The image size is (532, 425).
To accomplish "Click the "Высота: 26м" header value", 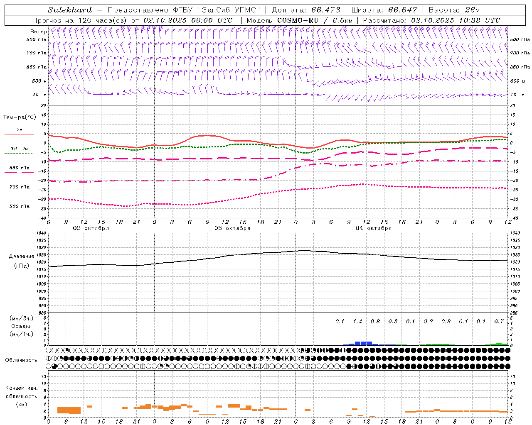I will click(454, 10).
